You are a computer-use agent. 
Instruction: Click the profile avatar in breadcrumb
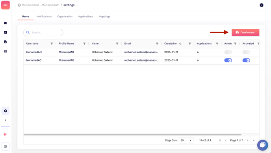tap(19, 5)
